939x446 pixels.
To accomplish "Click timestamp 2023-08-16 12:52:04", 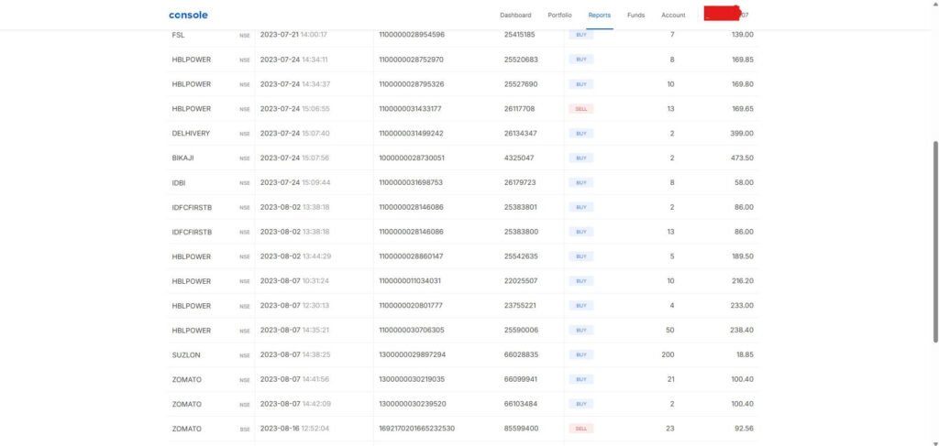I will point(294,429).
